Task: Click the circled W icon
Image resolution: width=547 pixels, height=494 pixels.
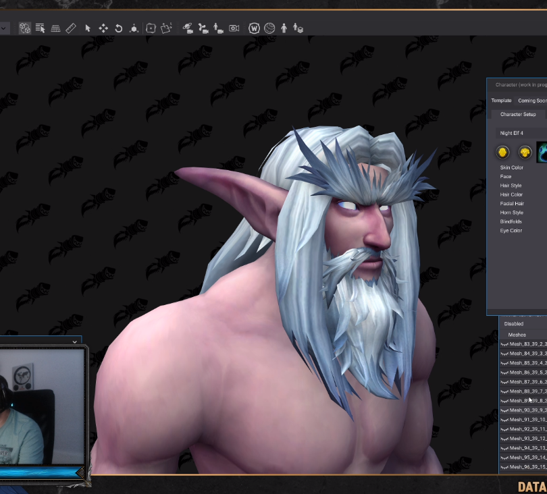Action: pos(254,28)
